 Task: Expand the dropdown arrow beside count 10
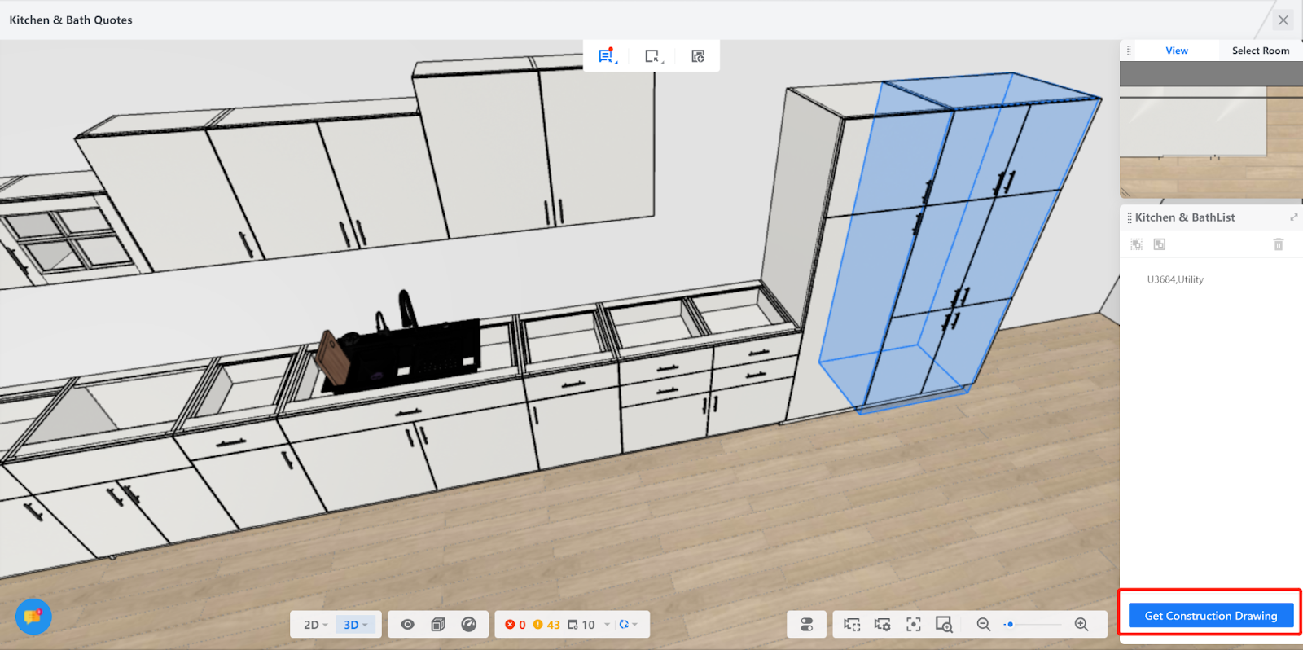point(607,625)
